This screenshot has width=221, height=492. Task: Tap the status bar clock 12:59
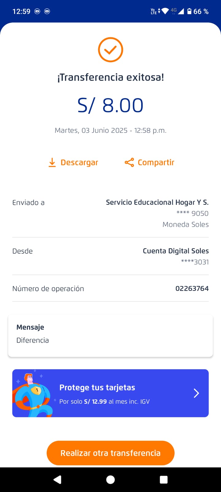21,11
